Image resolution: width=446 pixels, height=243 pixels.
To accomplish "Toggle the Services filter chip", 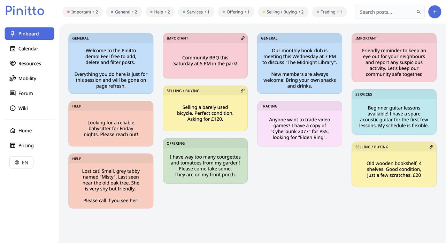I will point(196,12).
